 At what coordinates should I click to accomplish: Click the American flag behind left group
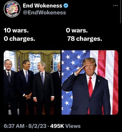(x=19, y=64)
